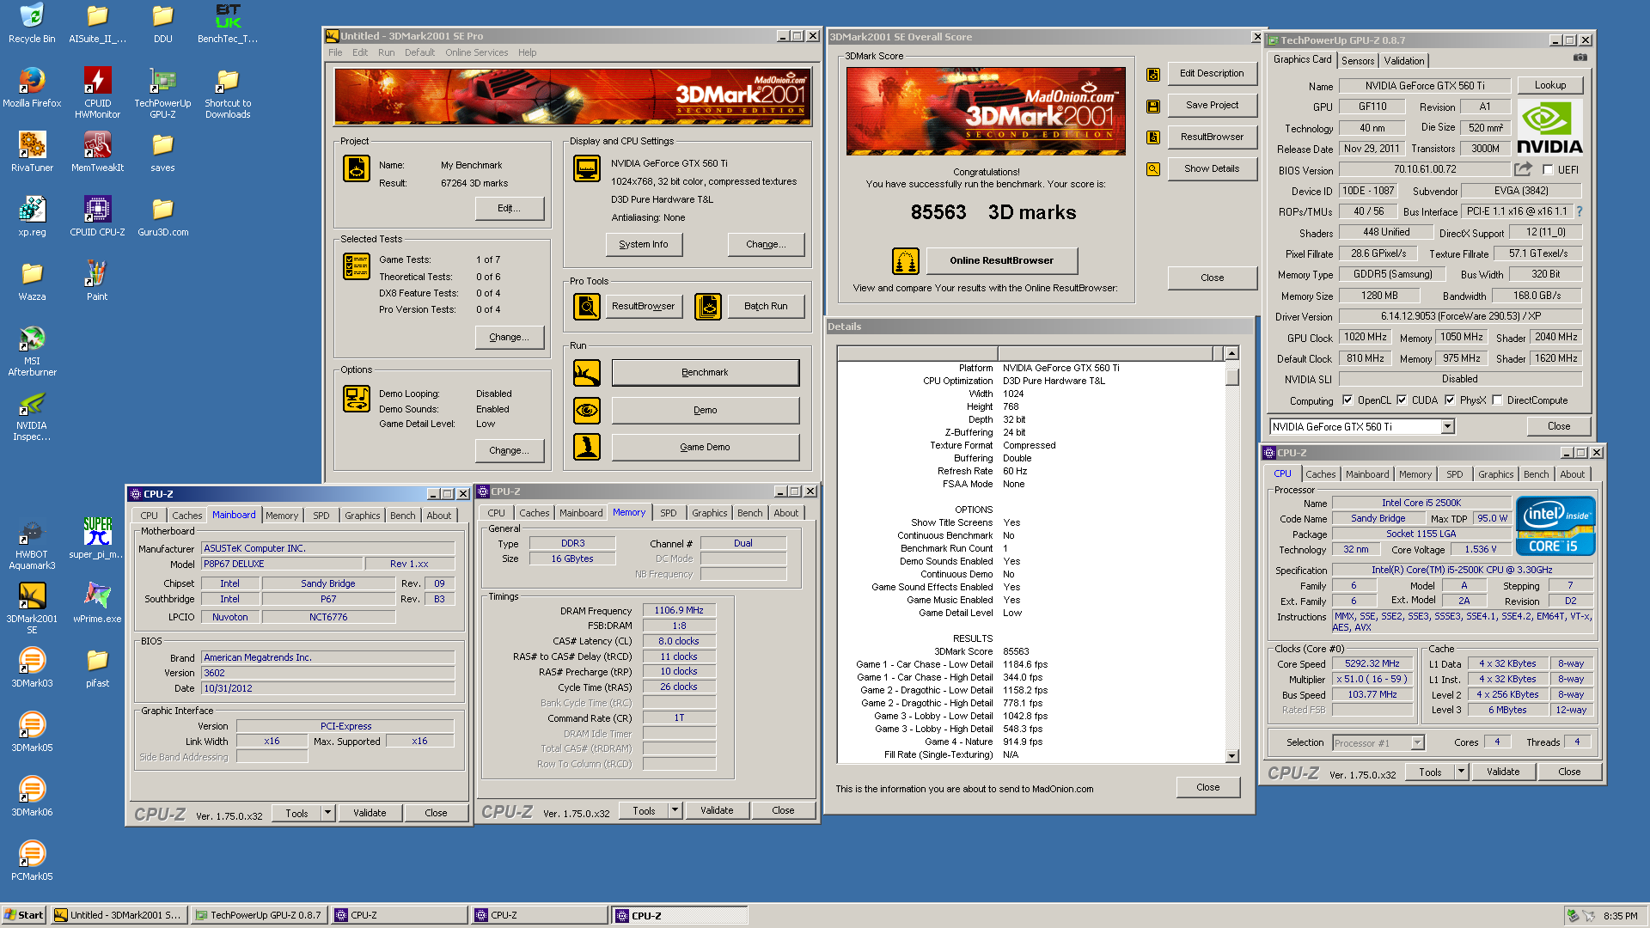Click the Benchmark run icon
The height and width of the screenshot is (928, 1650).
[587, 373]
